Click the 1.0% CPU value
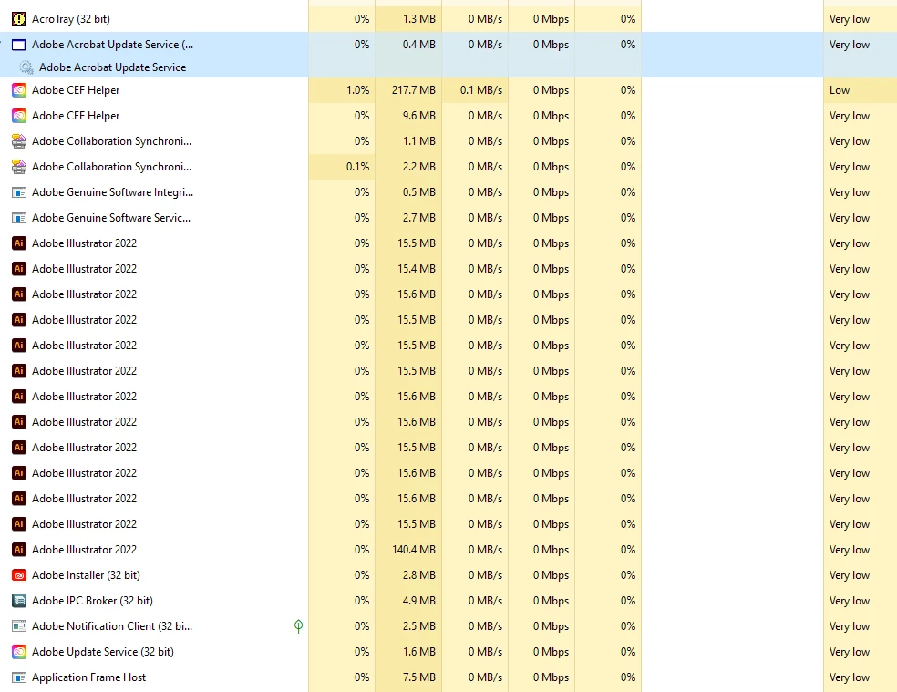 coord(357,90)
